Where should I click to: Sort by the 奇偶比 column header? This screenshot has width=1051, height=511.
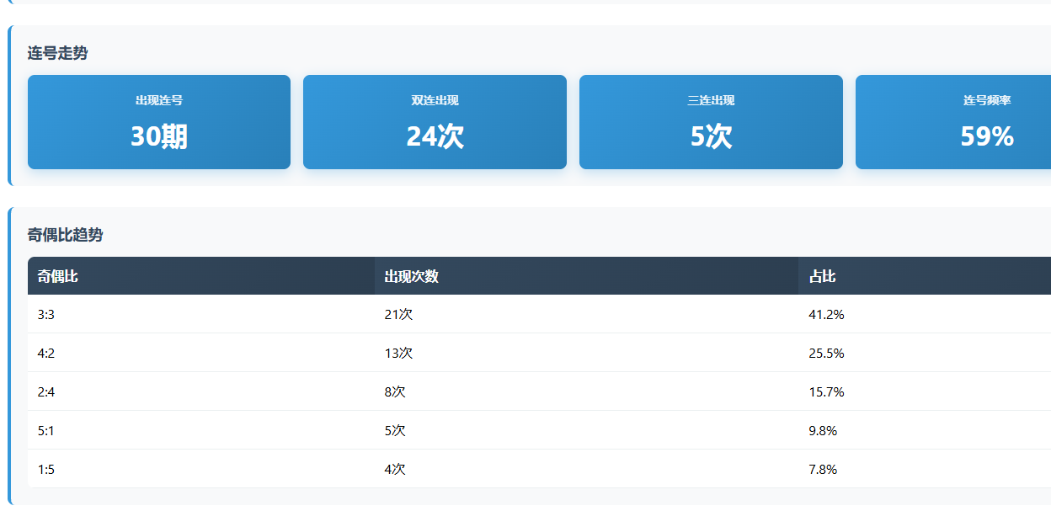58,276
